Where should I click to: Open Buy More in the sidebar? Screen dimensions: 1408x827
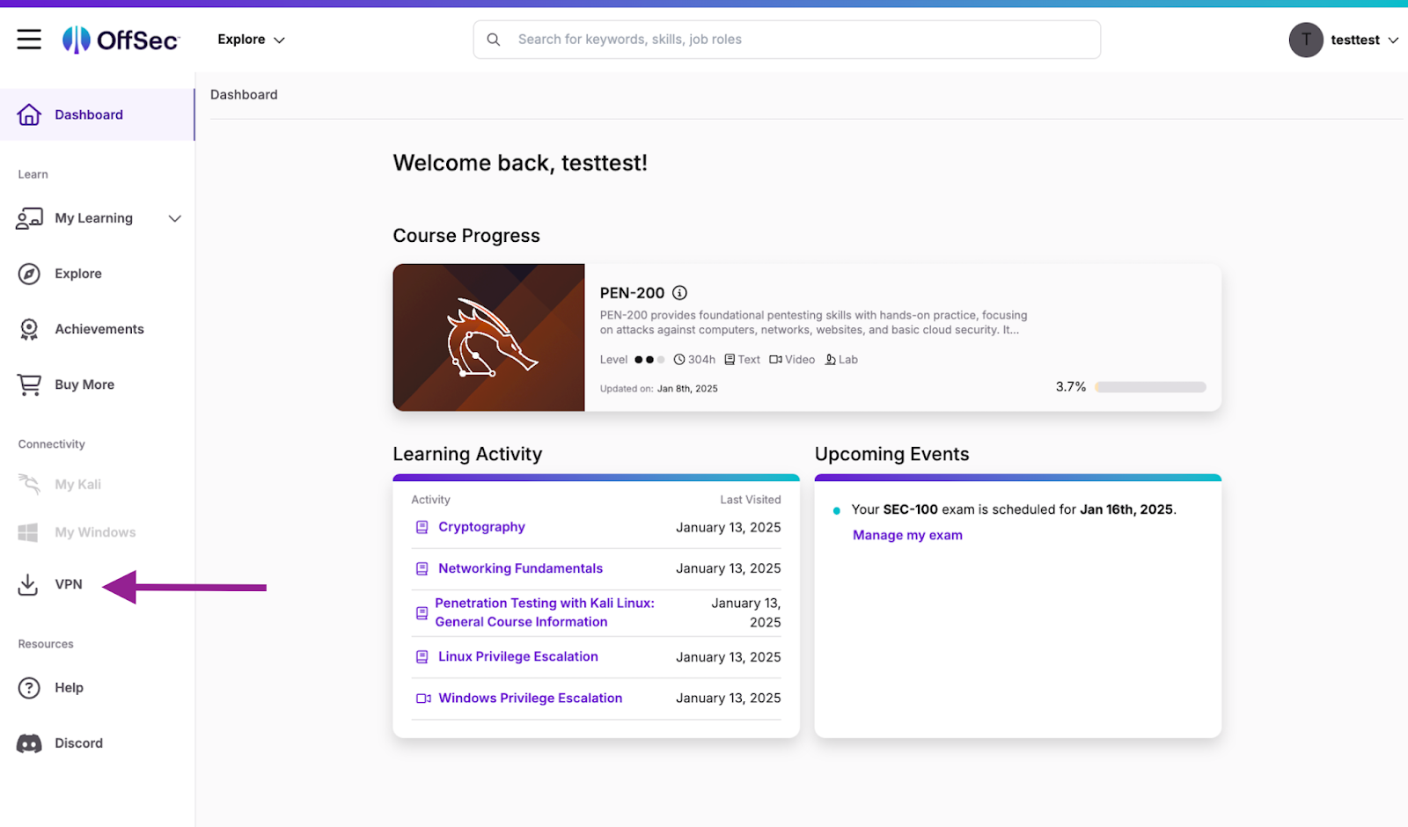tap(84, 384)
